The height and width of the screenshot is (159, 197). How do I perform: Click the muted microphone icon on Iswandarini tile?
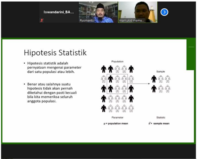pyautogui.click(x=42, y=20)
